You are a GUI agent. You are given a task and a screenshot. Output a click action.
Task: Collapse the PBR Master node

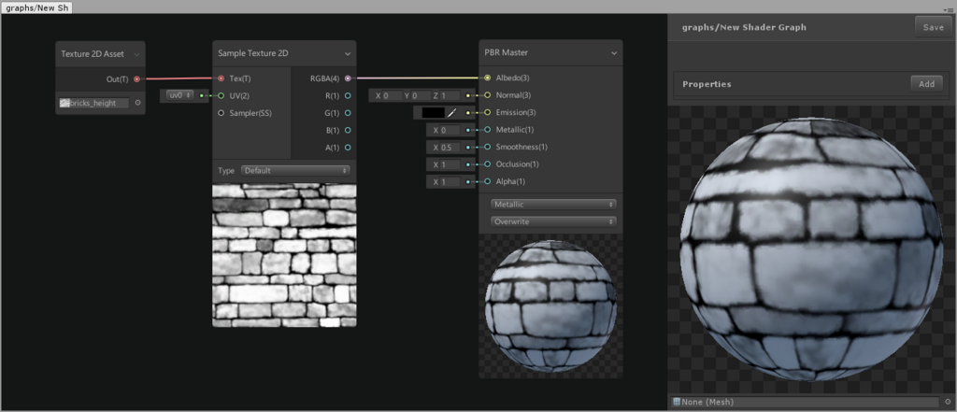(614, 53)
